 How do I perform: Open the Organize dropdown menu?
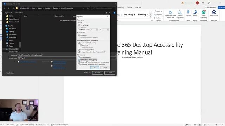(8, 13)
